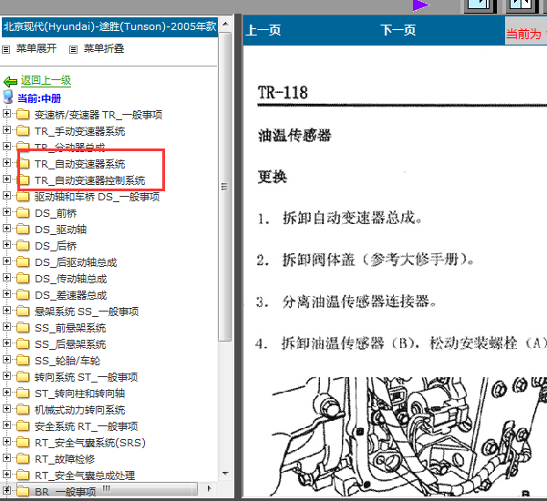
Task: Click 菜单折叠 to collapse menu
Action: tap(104, 48)
